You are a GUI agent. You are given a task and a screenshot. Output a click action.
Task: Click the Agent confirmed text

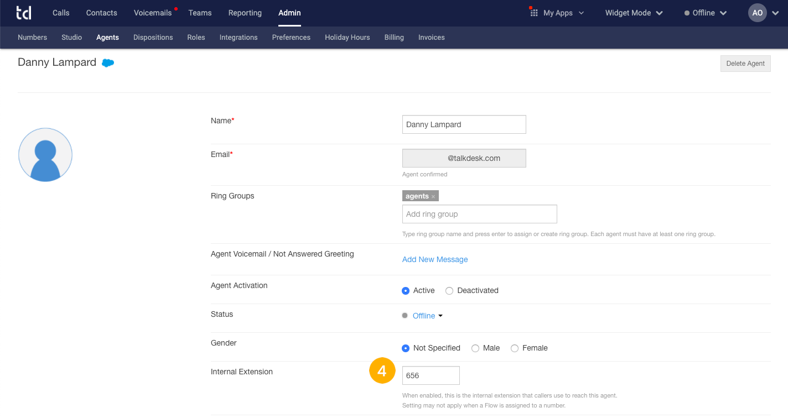(424, 174)
